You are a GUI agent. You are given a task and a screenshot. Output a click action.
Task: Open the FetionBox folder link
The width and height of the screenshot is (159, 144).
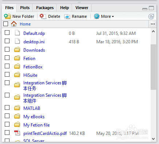(33, 67)
